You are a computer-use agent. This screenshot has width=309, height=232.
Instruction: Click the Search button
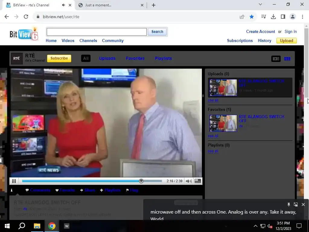(x=157, y=32)
